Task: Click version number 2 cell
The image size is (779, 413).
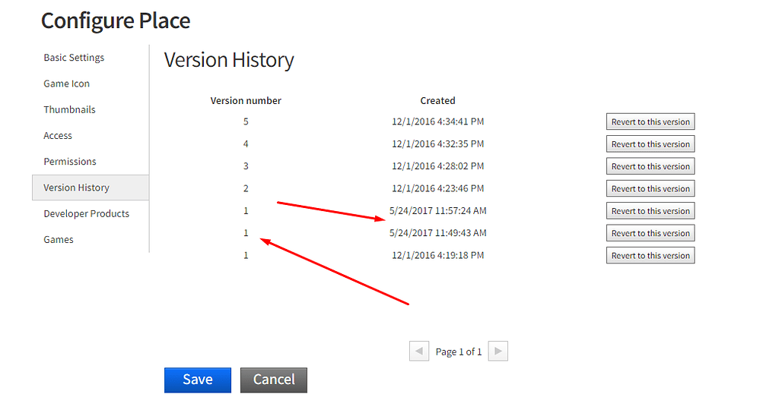Action: pos(246,188)
